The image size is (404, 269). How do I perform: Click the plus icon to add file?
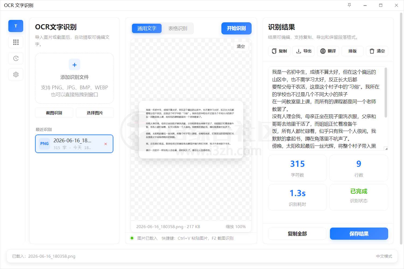74,65
